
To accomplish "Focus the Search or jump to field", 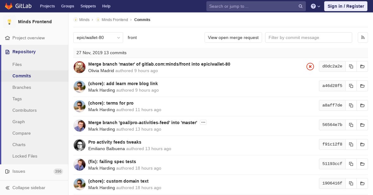I will [x=256, y=6].
